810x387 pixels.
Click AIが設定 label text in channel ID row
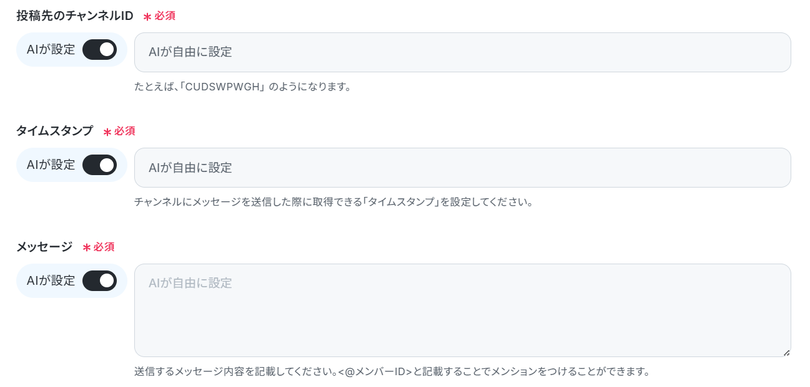51,49
